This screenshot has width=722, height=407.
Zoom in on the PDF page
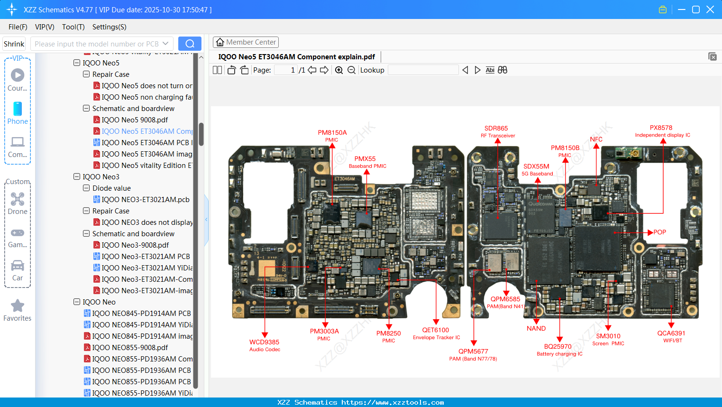[x=339, y=70]
